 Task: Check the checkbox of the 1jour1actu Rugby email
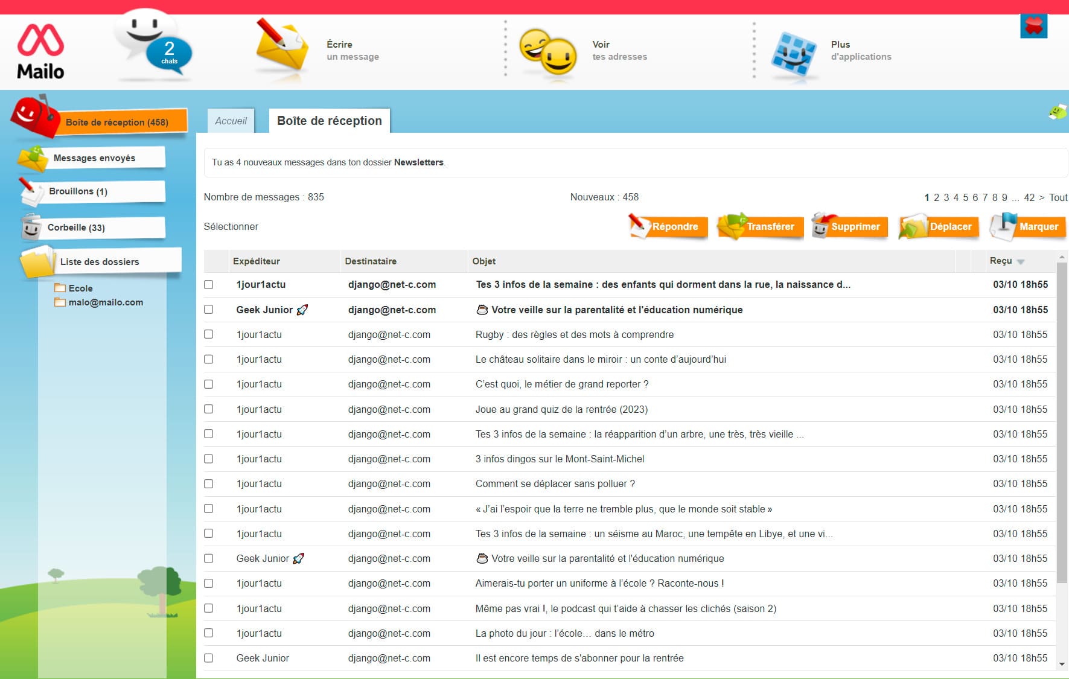point(209,334)
